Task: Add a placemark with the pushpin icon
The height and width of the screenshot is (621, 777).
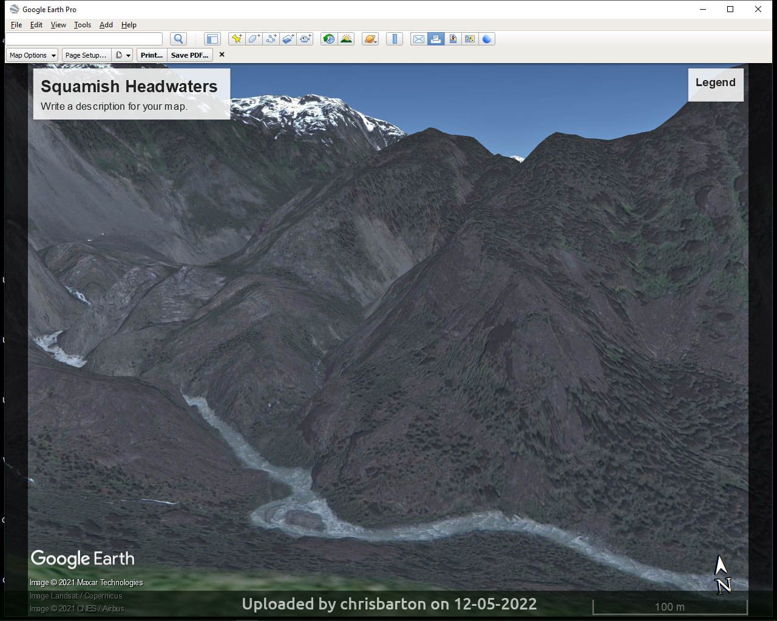Action: coord(237,39)
